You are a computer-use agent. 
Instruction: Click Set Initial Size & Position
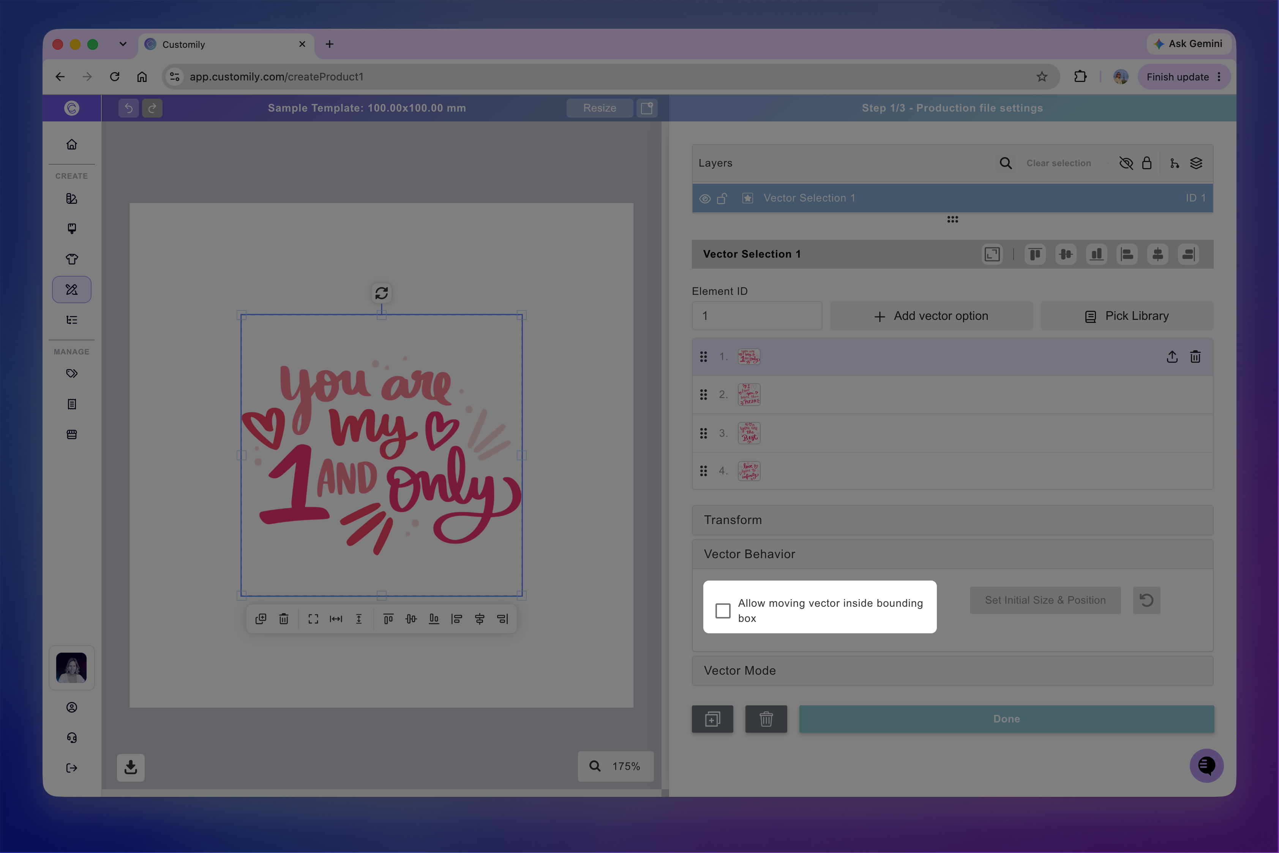[1045, 600]
